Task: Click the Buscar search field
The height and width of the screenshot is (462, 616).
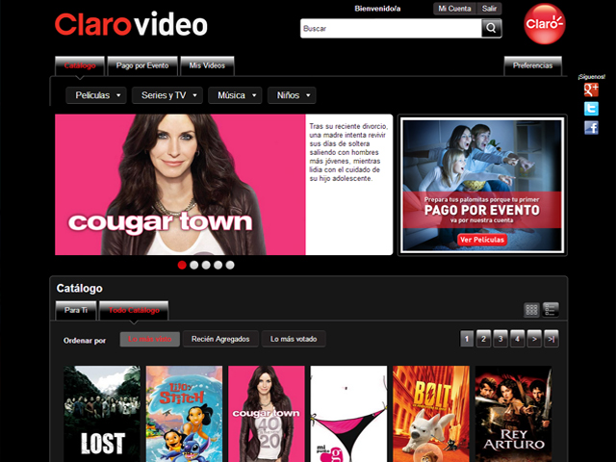Action: click(x=391, y=28)
